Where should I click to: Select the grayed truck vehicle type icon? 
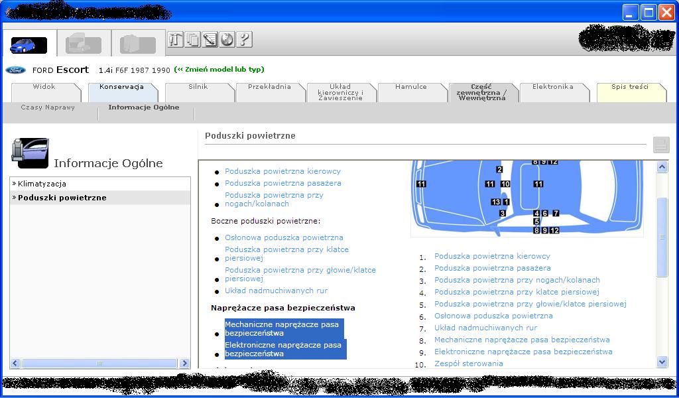coord(84,44)
